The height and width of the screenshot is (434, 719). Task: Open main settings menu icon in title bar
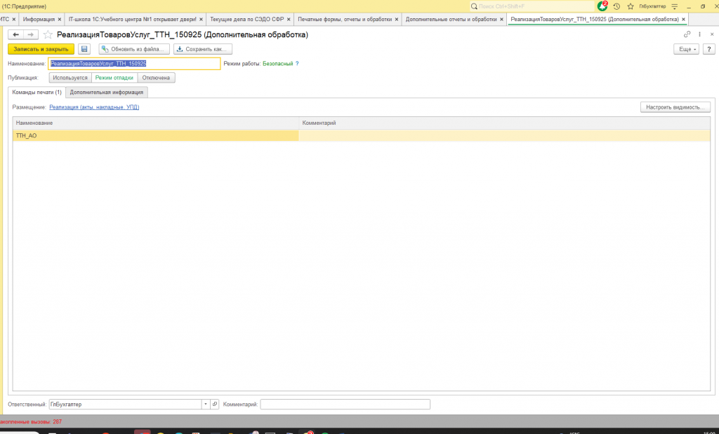pos(675,6)
